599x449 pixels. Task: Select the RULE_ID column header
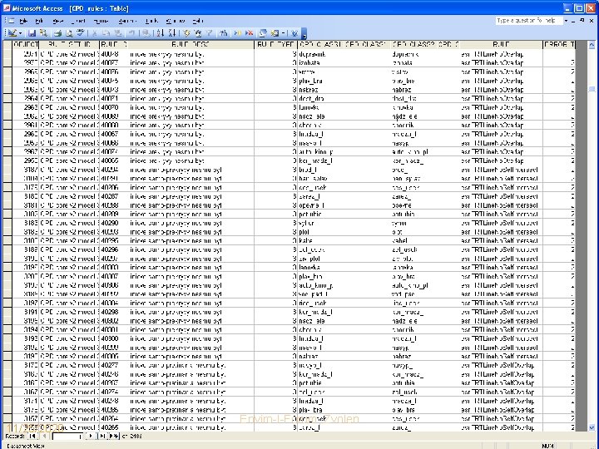[x=114, y=45]
